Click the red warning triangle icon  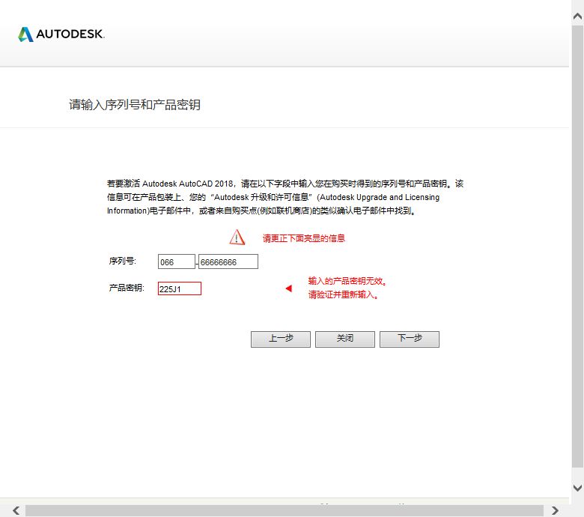[237, 238]
